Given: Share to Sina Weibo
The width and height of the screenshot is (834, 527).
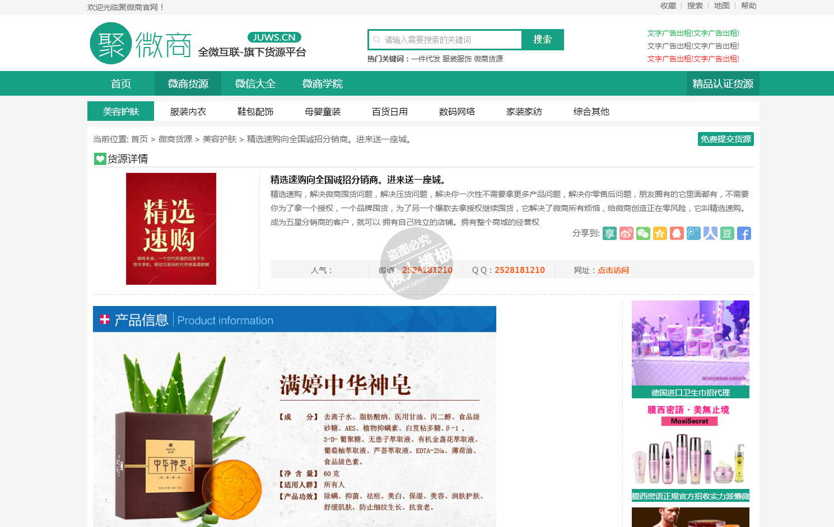Looking at the screenshot, I should pyautogui.click(x=626, y=233).
